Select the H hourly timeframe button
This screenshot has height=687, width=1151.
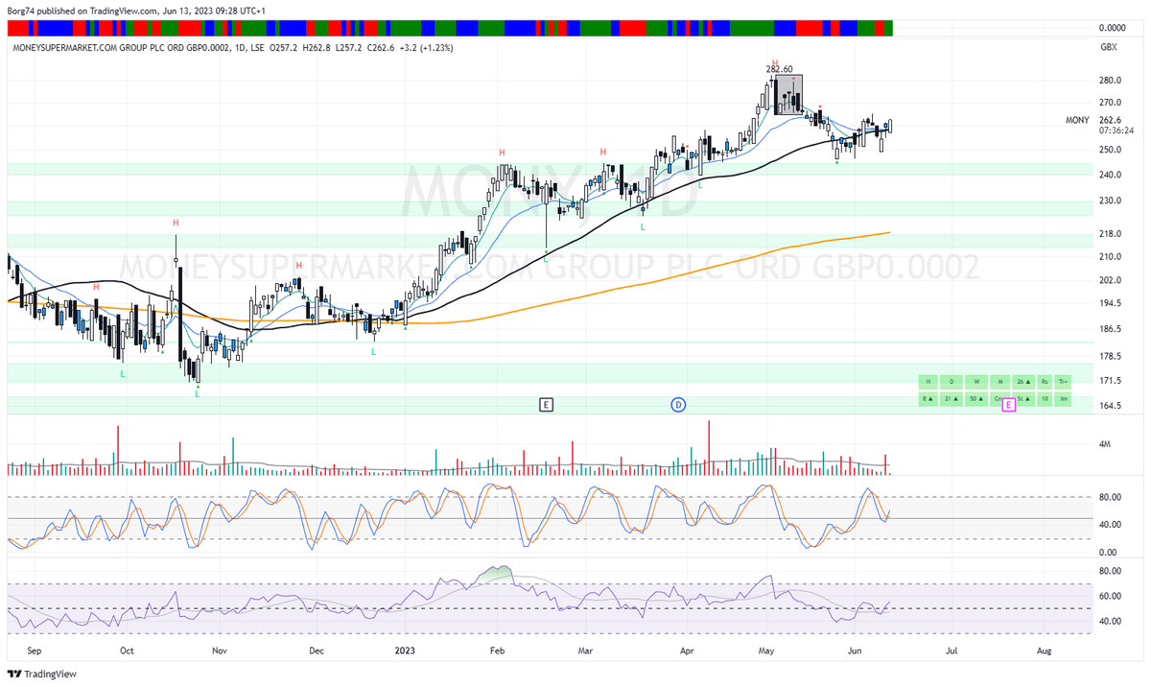coord(928,381)
